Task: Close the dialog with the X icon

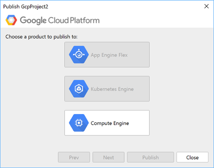Action: pos(207,6)
